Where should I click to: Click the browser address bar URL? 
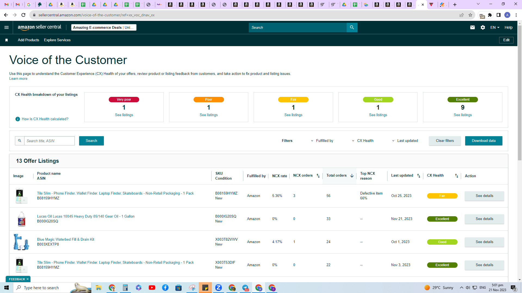click(97, 15)
